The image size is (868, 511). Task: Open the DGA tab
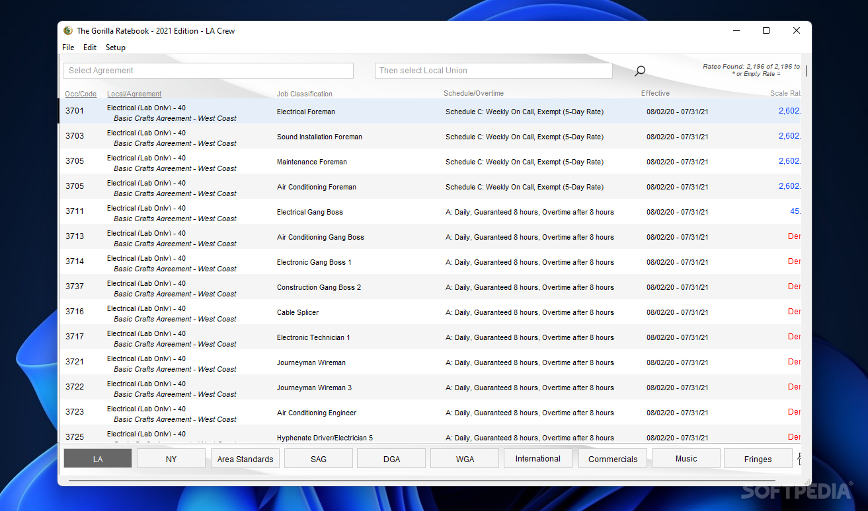[392, 459]
